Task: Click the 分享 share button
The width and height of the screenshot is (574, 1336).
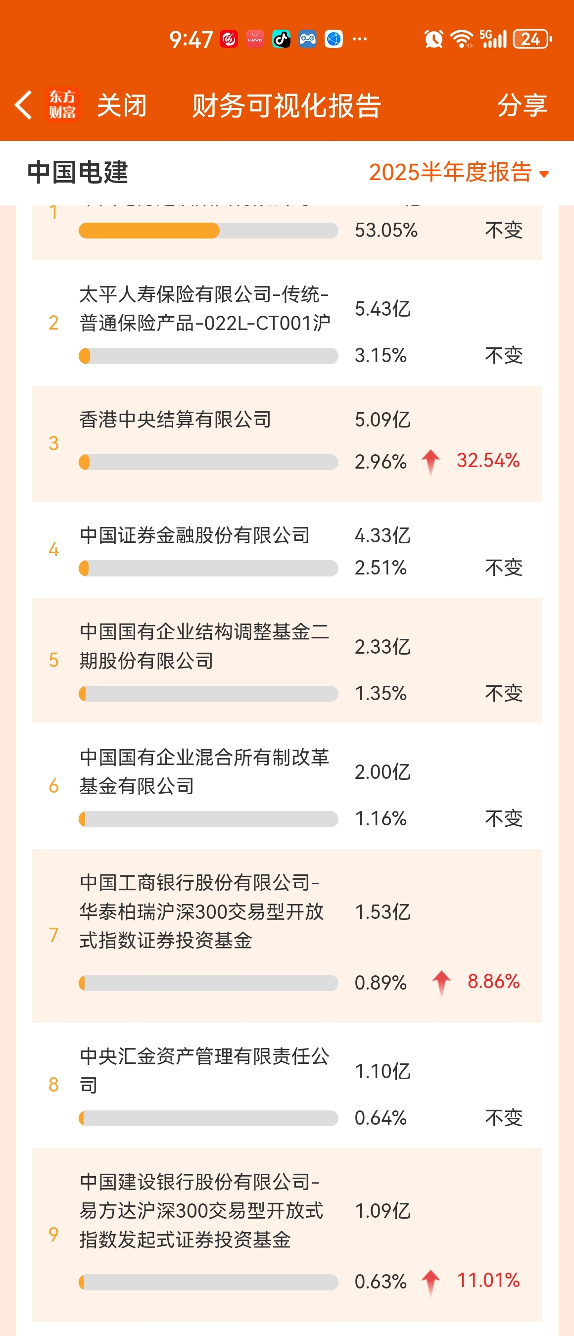Action: pyautogui.click(x=522, y=105)
